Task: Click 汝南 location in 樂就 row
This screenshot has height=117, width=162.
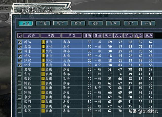Action: (66, 78)
